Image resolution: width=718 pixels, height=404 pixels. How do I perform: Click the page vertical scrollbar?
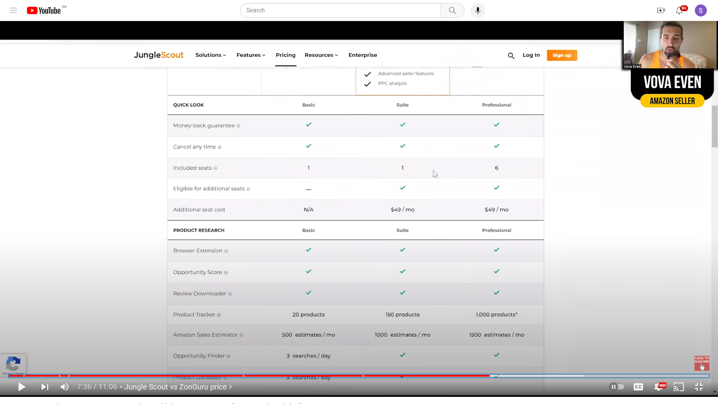pos(714,127)
